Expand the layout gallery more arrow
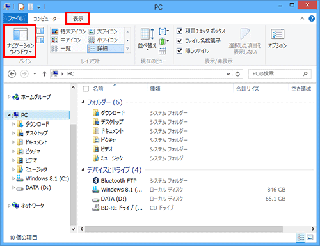 pyautogui.click(x=127, y=49)
